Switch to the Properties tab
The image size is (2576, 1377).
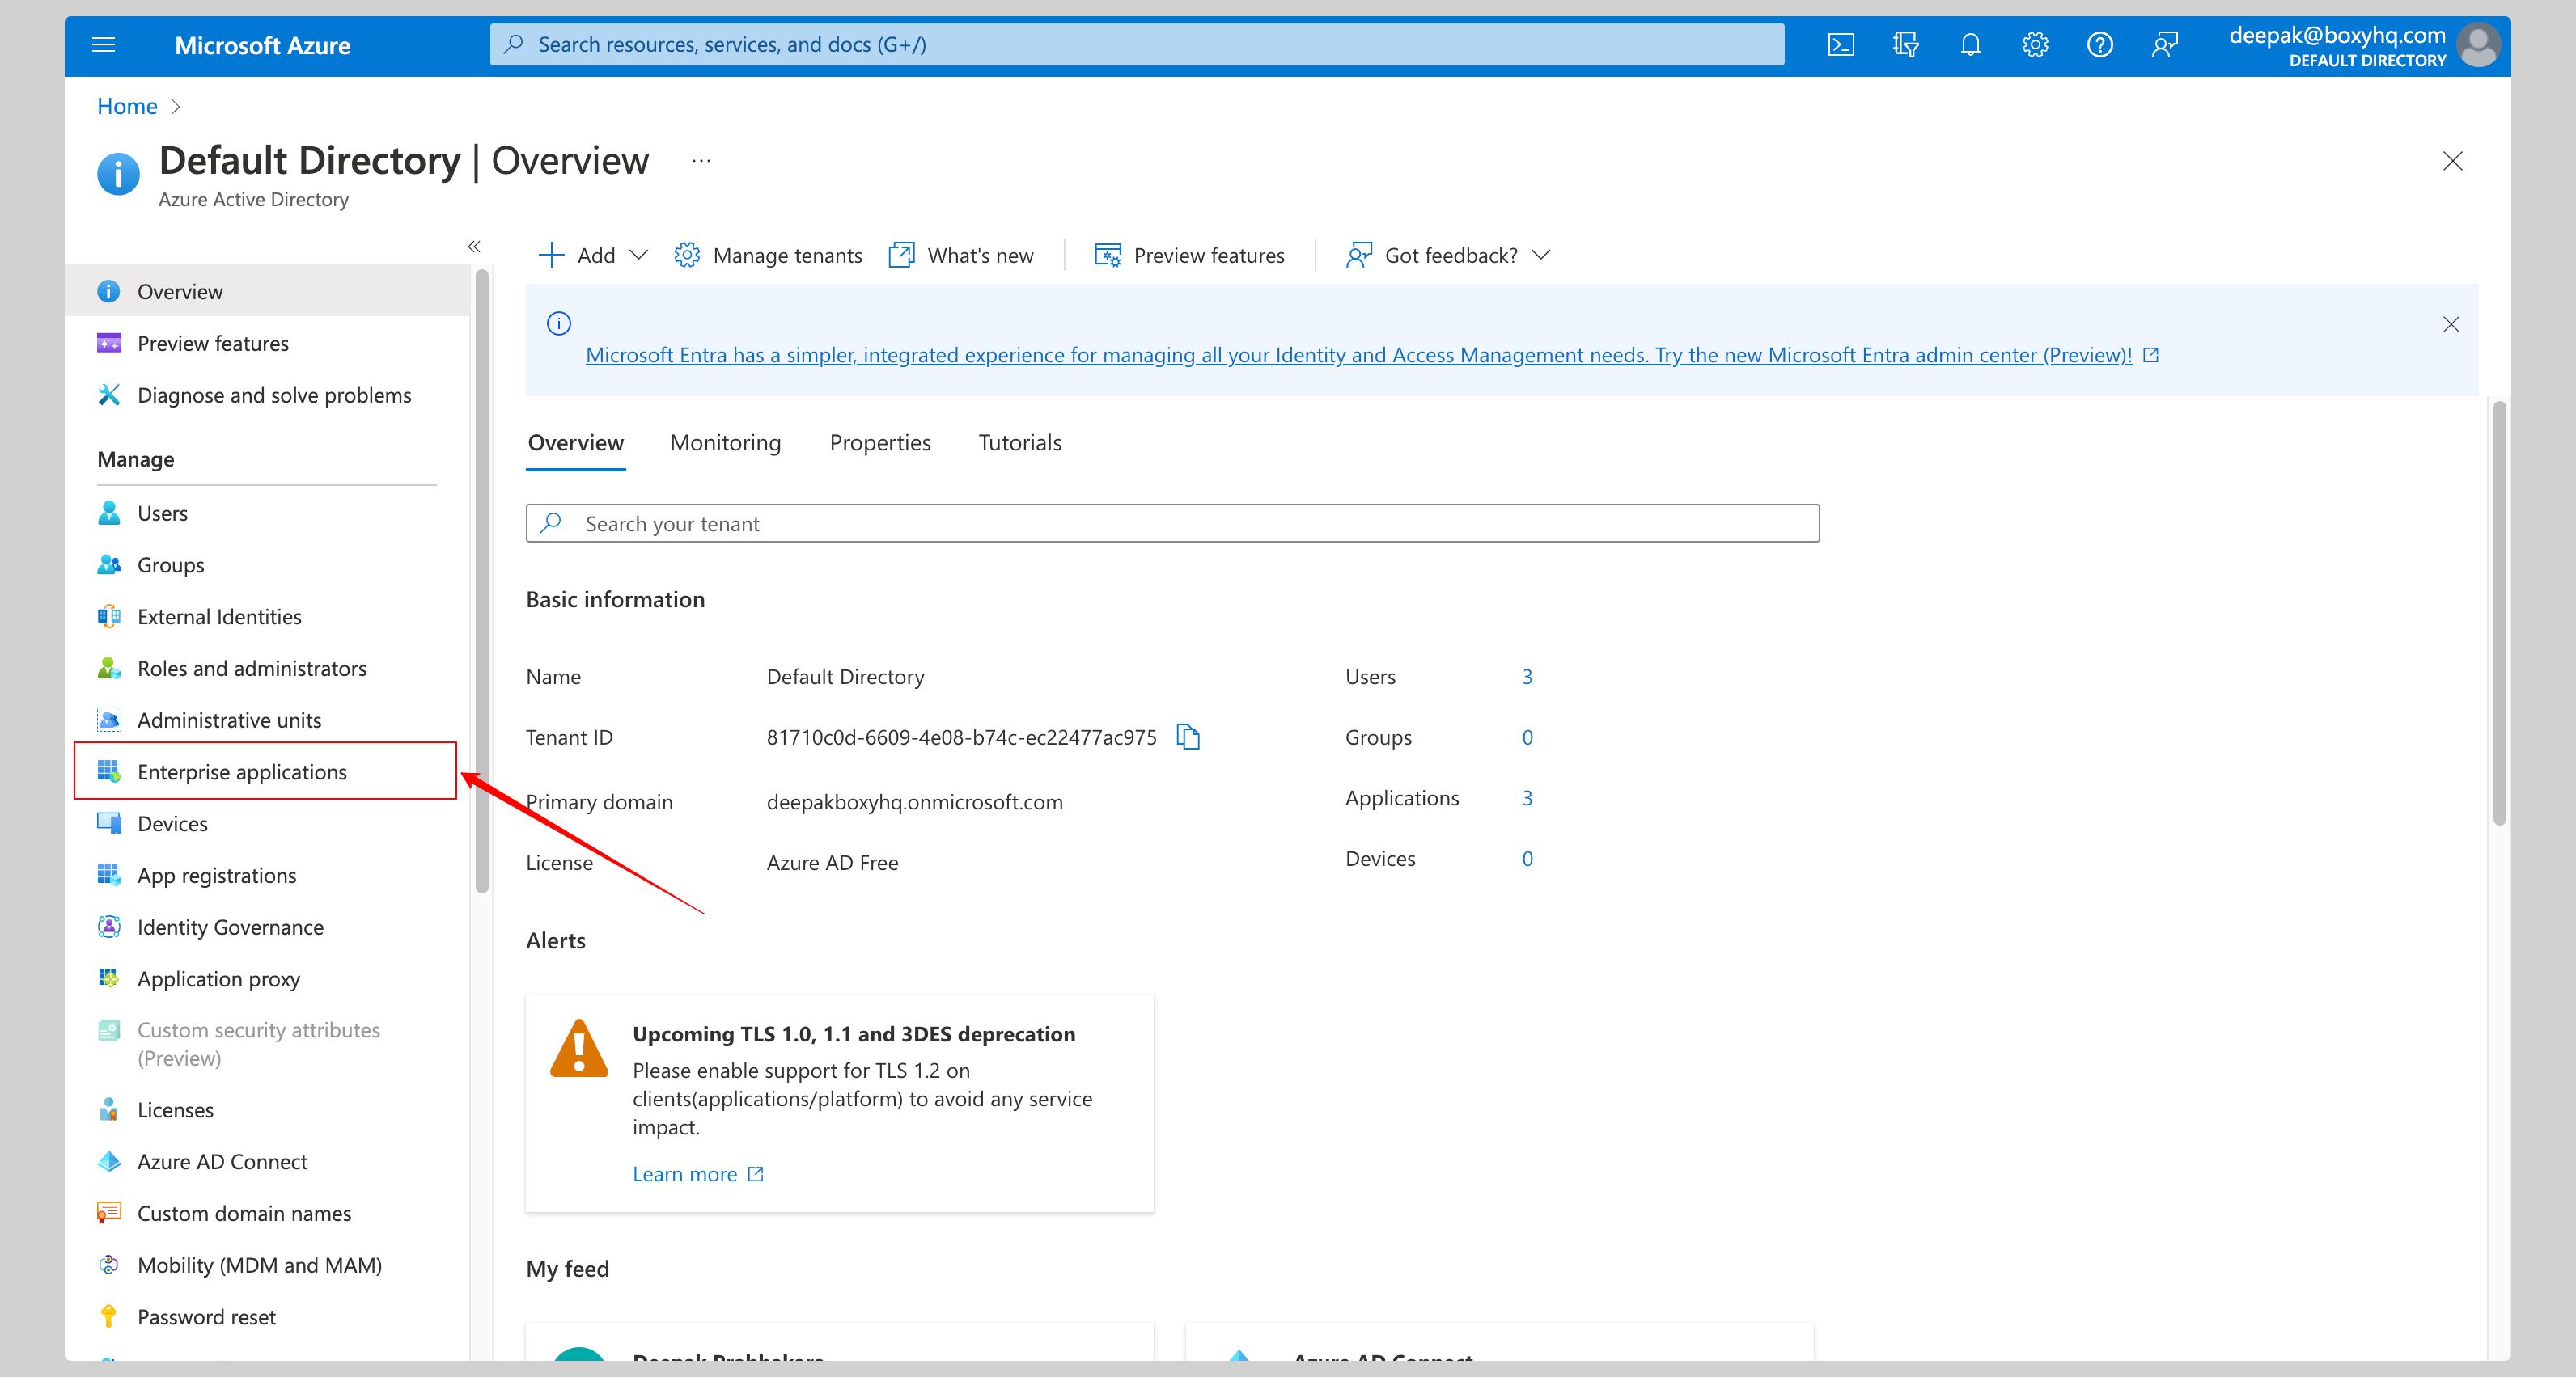[x=879, y=441]
